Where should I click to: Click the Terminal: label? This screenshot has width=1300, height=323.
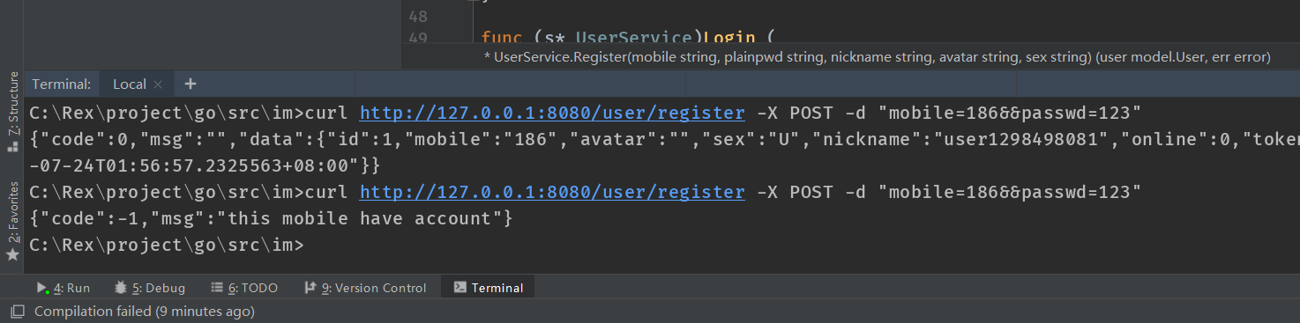(x=62, y=84)
